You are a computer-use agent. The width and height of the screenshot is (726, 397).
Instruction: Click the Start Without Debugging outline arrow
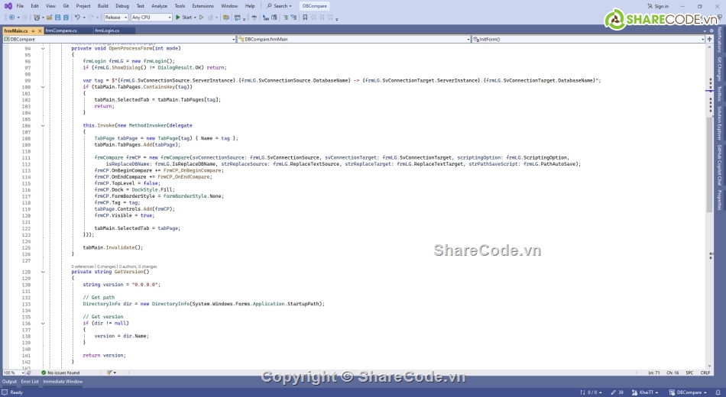202,17
